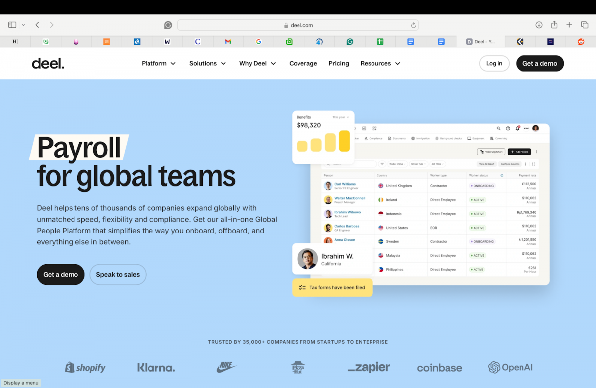Click the user avatar in dashboard header
The image size is (596, 388).
pyautogui.click(x=535, y=128)
